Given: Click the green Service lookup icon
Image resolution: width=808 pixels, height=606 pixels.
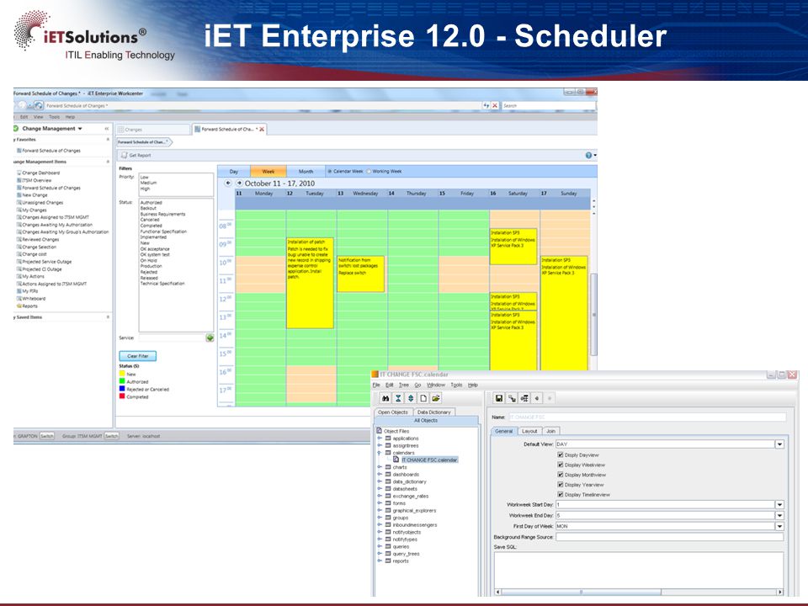Looking at the screenshot, I should coord(210,338).
